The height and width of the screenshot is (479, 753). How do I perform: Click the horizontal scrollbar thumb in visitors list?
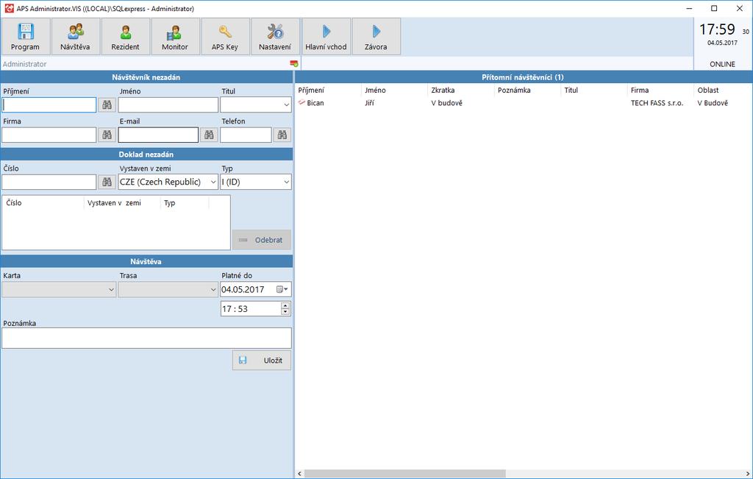click(x=404, y=474)
